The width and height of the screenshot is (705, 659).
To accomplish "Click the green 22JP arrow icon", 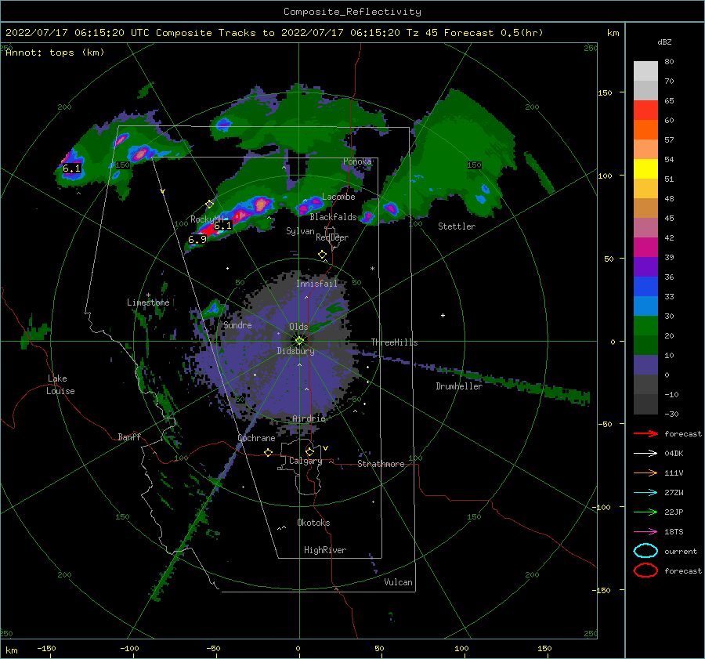I will [645, 512].
